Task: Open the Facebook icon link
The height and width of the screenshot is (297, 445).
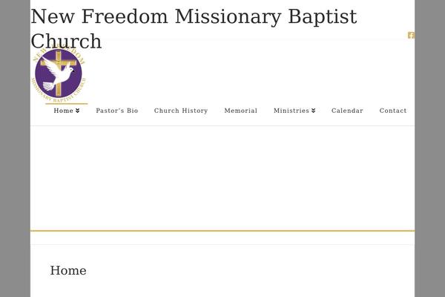Action: 411,35
